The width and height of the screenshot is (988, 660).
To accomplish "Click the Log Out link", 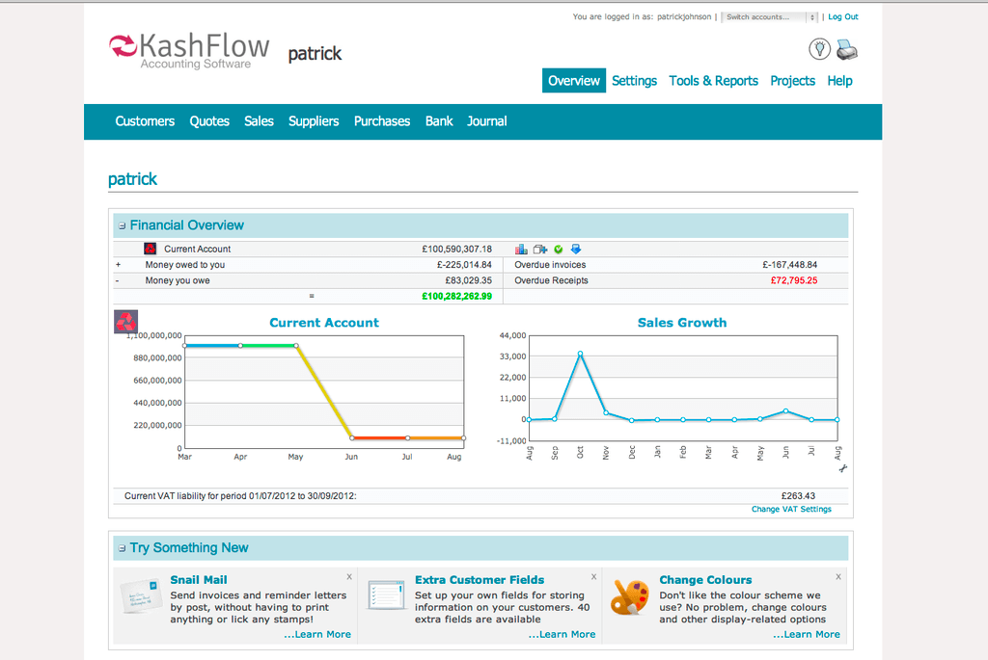I will (x=842, y=17).
